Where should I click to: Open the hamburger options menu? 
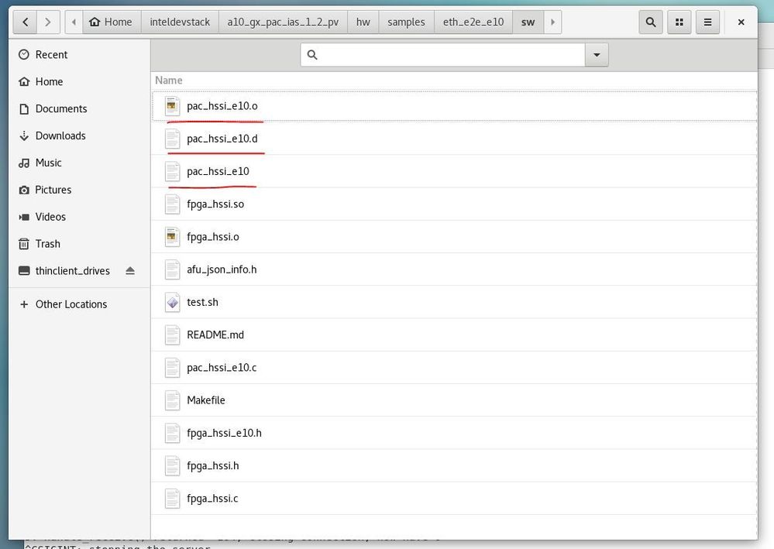click(707, 22)
